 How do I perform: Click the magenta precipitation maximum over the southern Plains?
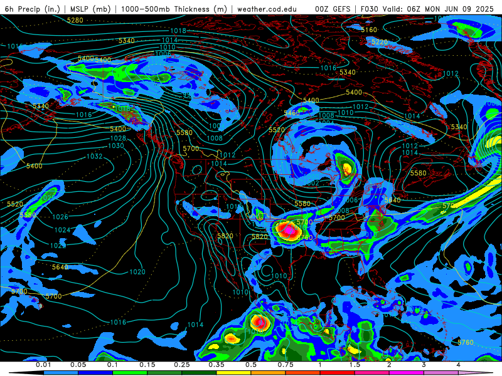point(290,230)
